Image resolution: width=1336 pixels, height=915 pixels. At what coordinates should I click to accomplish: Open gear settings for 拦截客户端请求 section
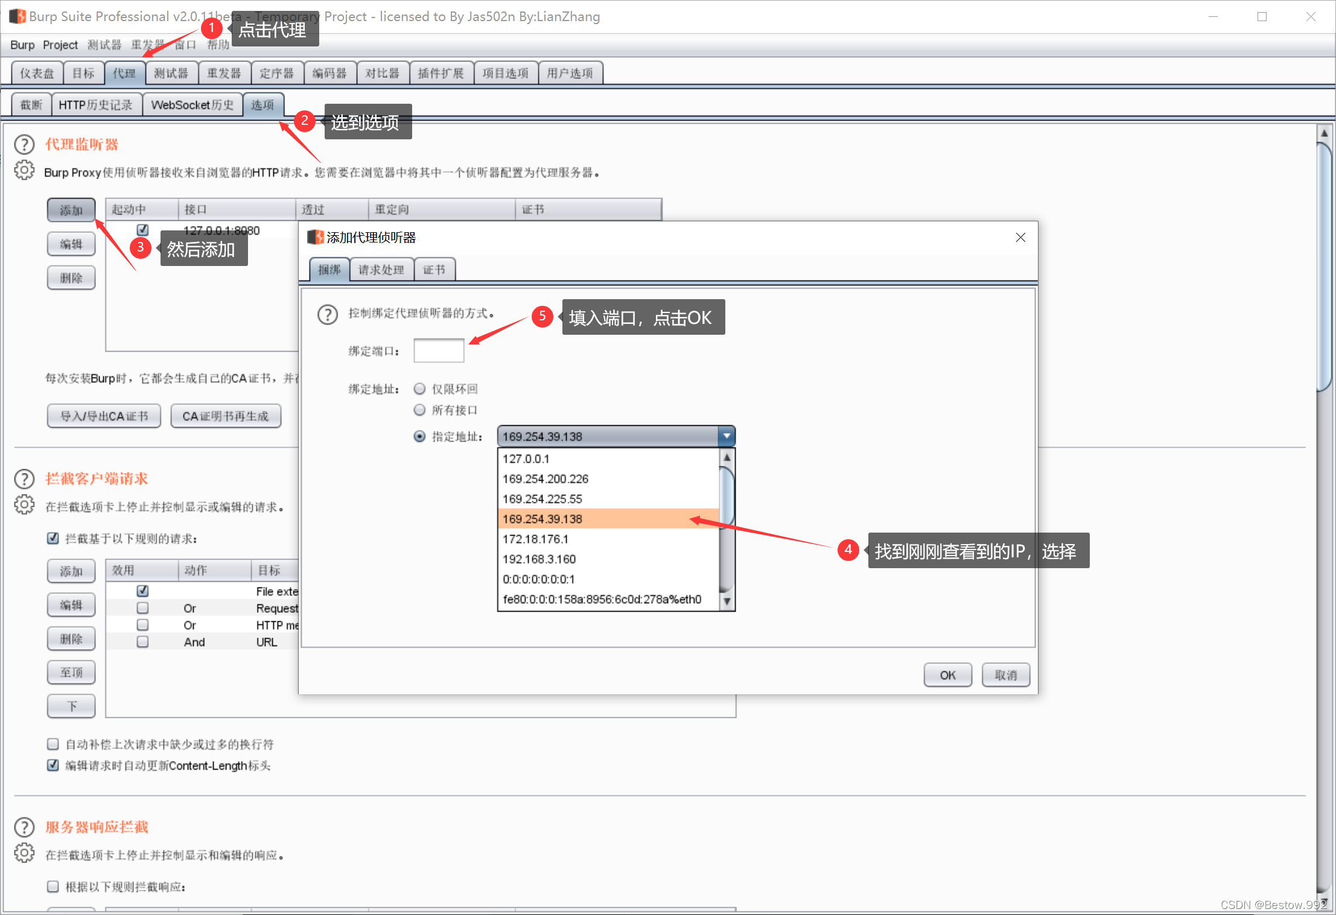24,505
